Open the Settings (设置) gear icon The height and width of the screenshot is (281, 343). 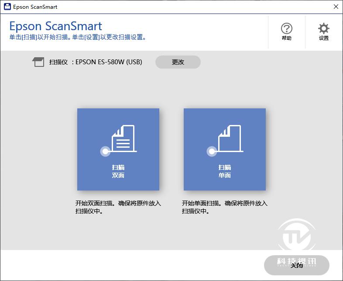323,32
